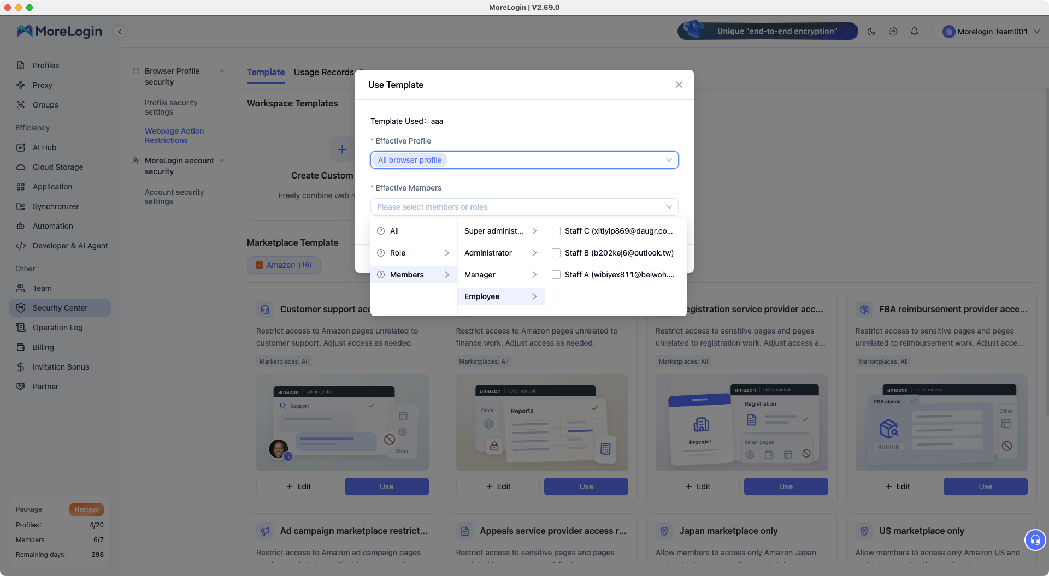1049x576 pixels.
Task: Click the Renew package button
Action: [x=86, y=509]
